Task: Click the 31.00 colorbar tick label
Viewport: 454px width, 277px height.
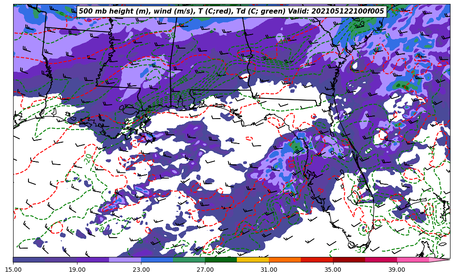Action: [269, 270]
